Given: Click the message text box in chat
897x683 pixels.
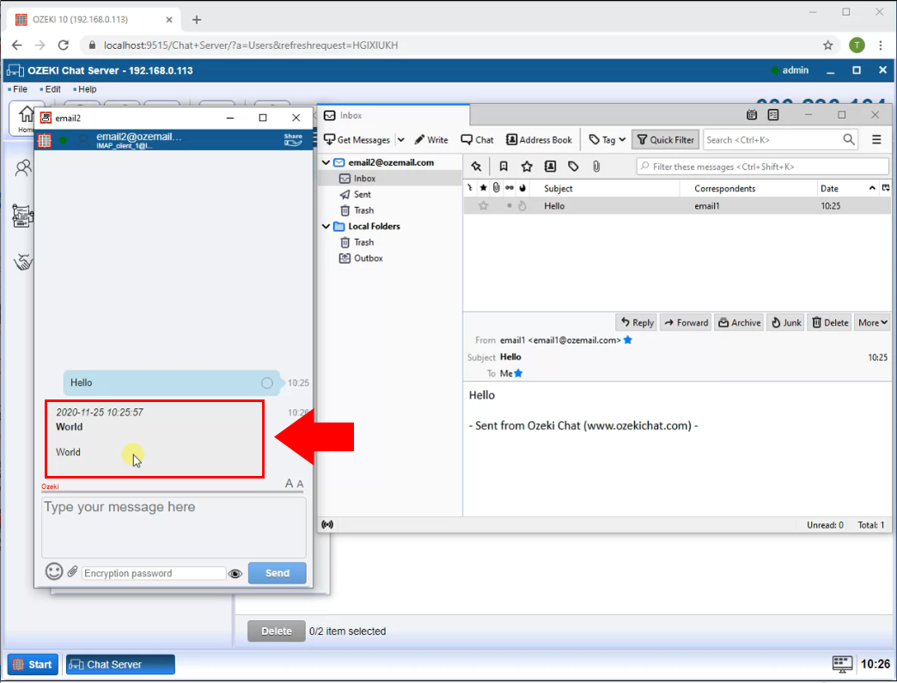Looking at the screenshot, I should (174, 527).
